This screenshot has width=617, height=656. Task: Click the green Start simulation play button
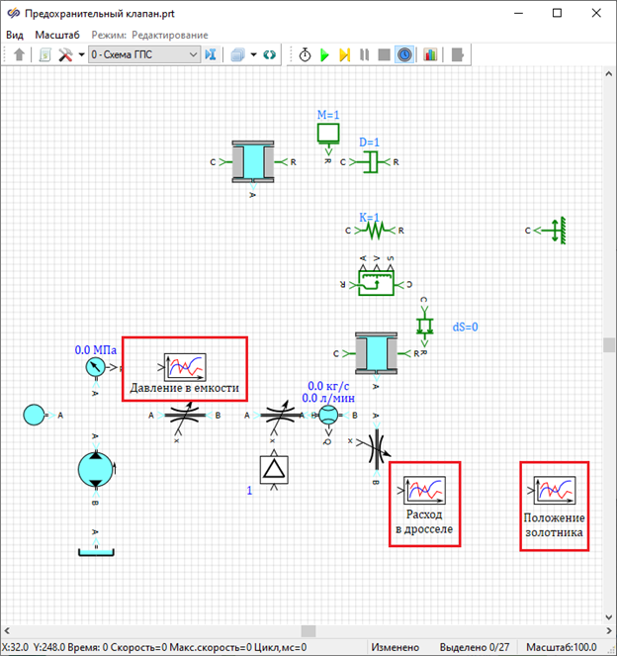point(324,54)
